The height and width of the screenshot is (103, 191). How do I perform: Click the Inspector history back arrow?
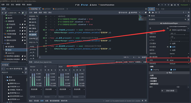click(184, 12)
